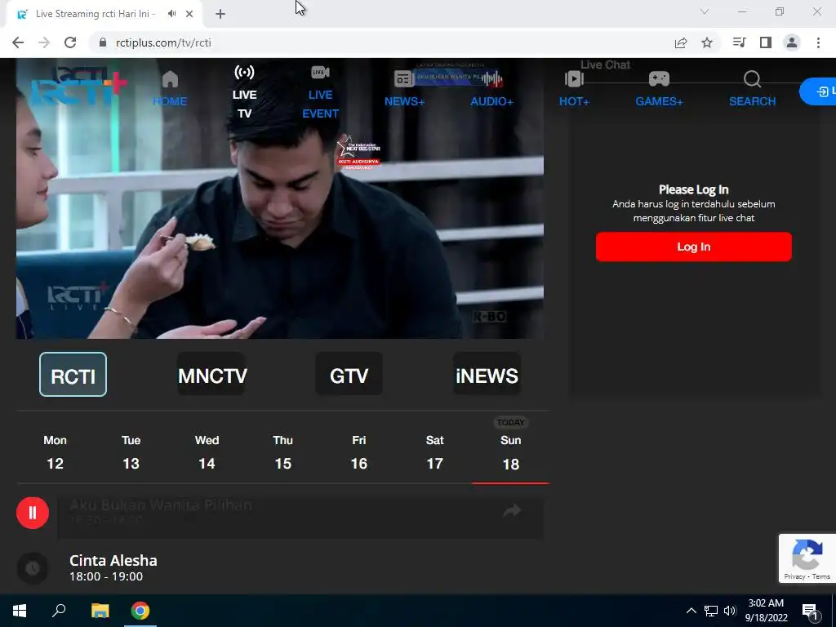
Task: Switch to the GTV channel
Action: tap(349, 374)
